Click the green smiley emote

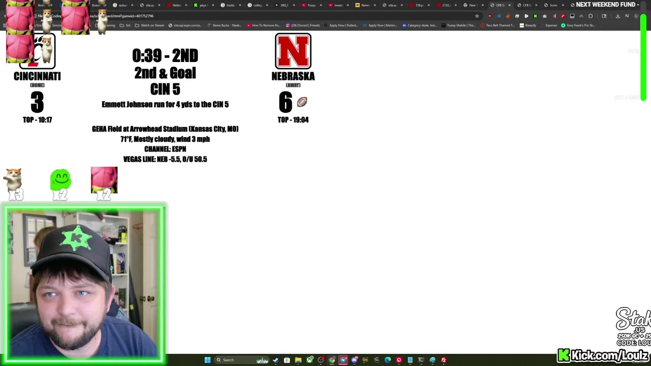pos(61,180)
